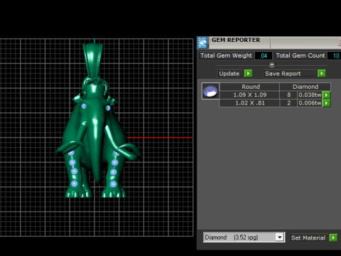Image resolution: width=341 pixels, height=256 pixels.
Task: Click the Gem Reporter panel icon
Action: coord(202,43)
